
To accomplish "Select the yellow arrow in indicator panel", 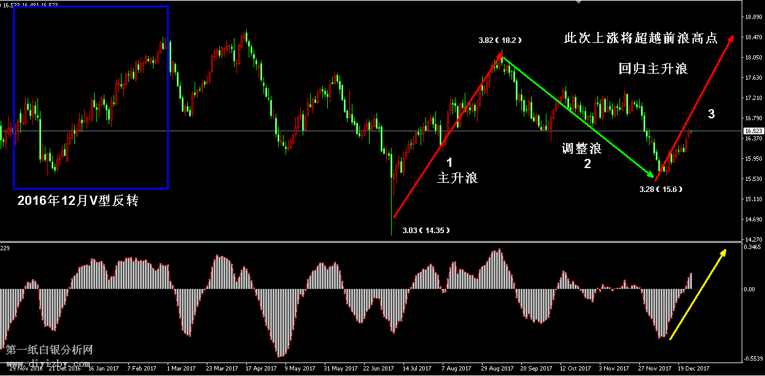I will pos(697,294).
